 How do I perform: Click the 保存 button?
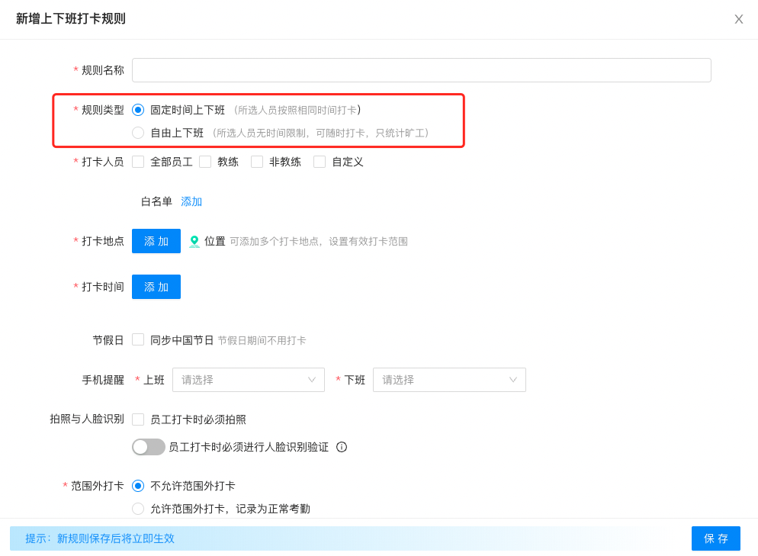(x=715, y=538)
